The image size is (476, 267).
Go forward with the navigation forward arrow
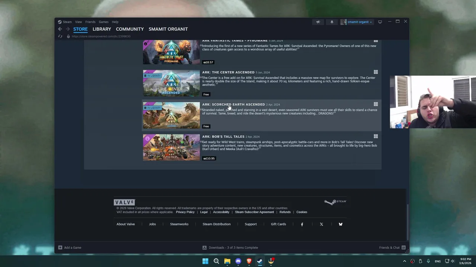pos(68,29)
